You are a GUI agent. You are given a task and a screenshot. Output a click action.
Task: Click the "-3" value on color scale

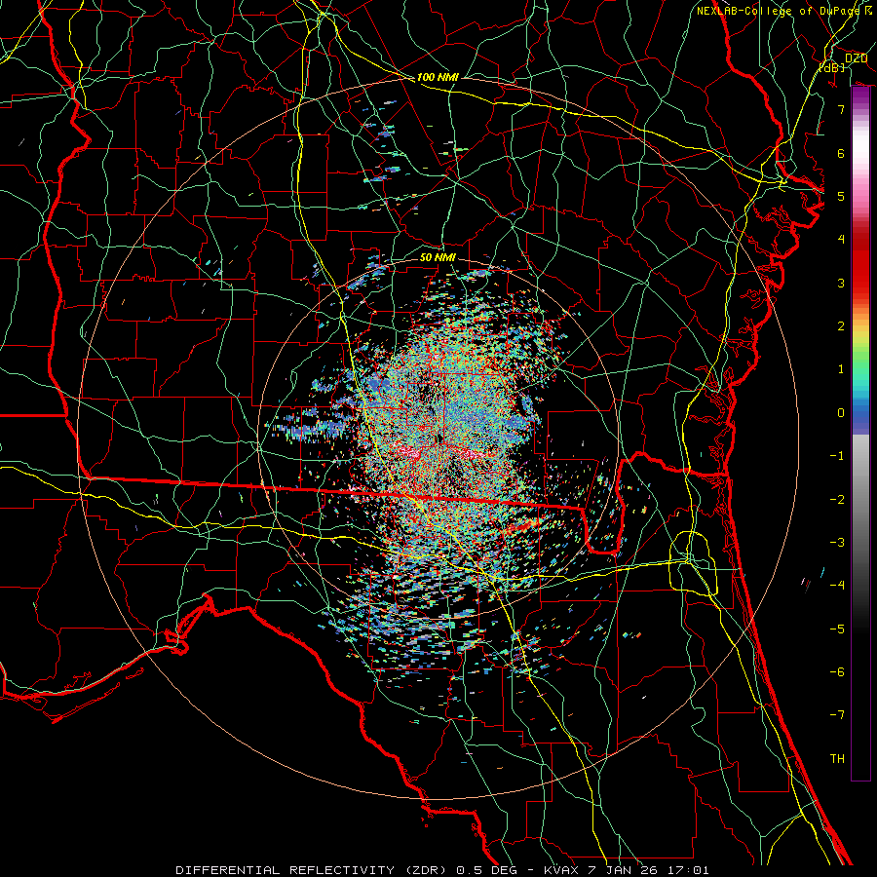point(837,543)
